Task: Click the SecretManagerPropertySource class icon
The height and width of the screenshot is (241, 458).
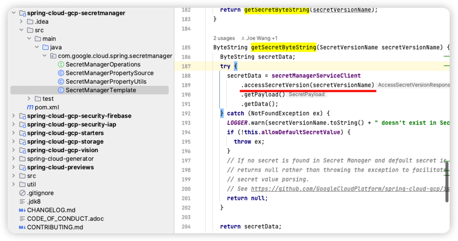Action: coord(61,73)
